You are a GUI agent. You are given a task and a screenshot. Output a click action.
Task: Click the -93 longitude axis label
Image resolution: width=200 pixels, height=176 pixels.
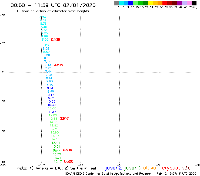159,165
